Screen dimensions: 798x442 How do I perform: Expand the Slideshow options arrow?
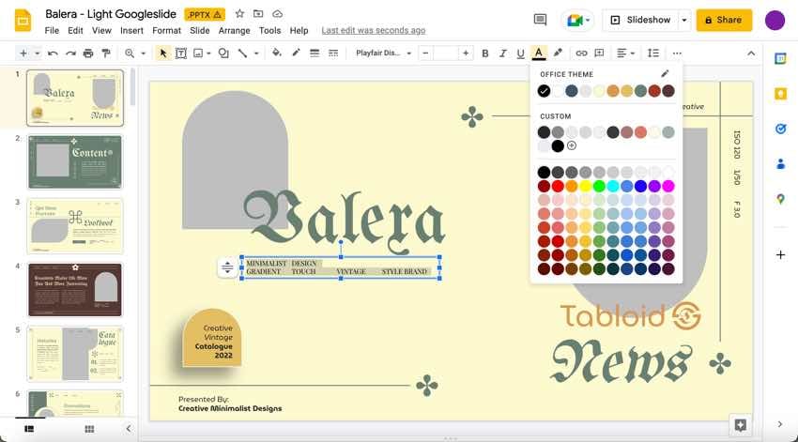click(x=684, y=20)
